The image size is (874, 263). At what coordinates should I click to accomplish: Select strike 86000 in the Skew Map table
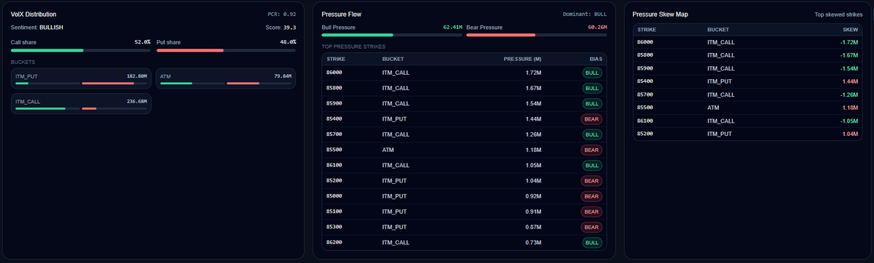645,43
